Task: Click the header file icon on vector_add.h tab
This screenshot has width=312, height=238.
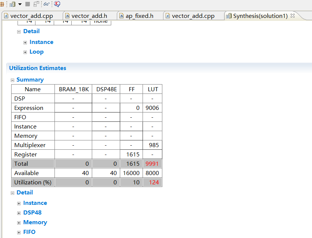Action: [x=68, y=16]
